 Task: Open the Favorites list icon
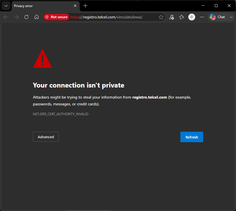click(x=182, y=17)
